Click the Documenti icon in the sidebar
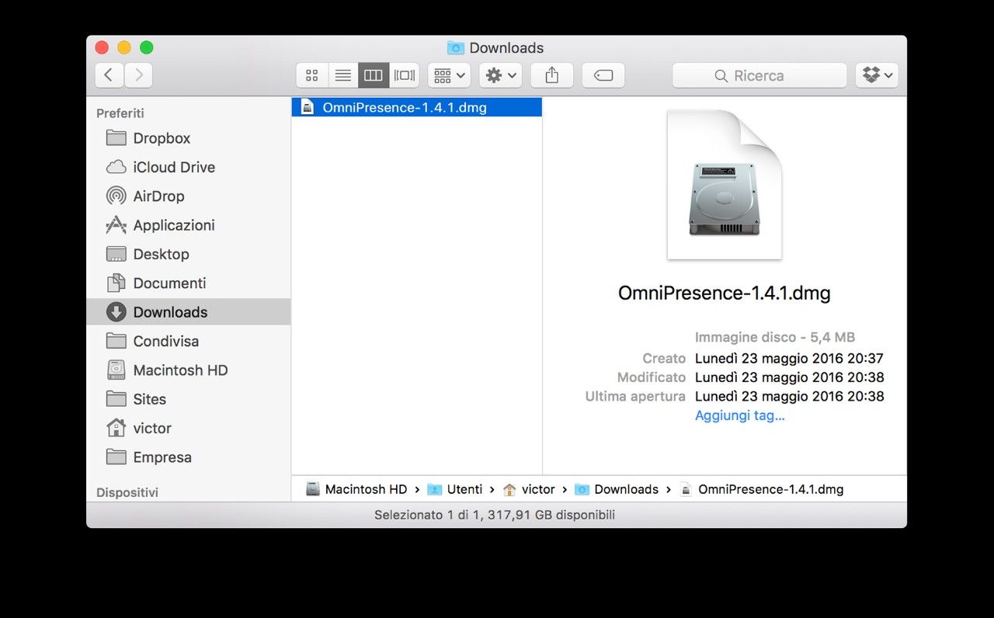 point(116,283)
